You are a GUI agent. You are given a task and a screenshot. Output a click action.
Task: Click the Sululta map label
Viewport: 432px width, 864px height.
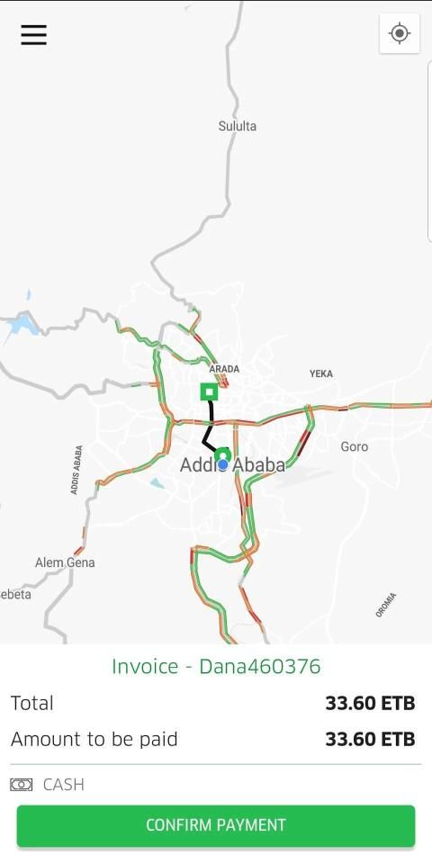point(237,126)
